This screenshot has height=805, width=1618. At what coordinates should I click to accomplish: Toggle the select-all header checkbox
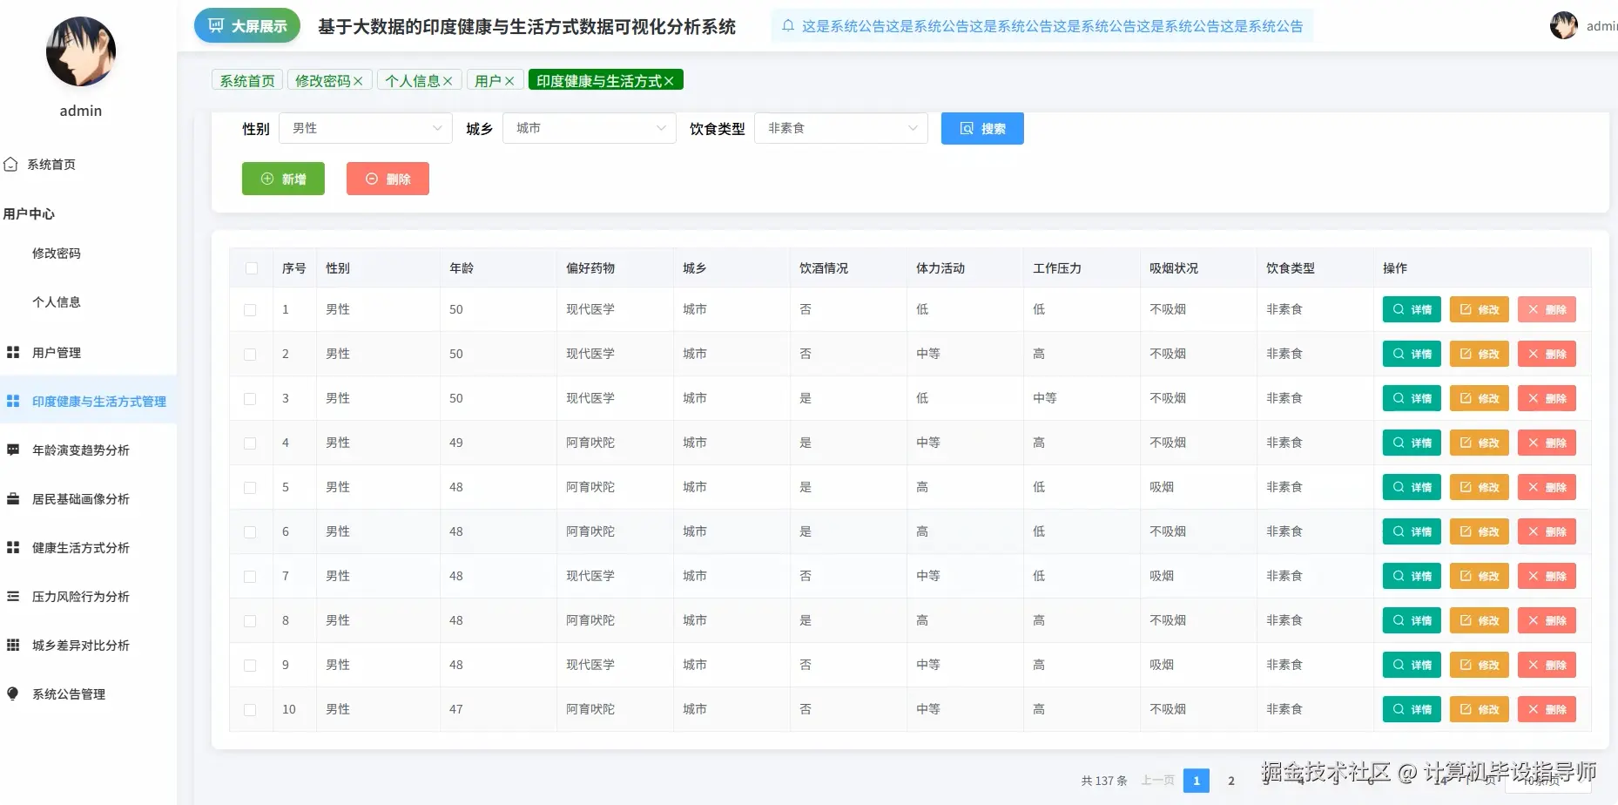coord(252,268)
